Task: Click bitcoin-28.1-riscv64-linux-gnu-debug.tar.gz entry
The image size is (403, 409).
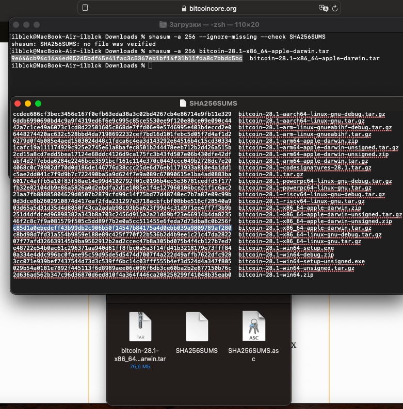Action: point(312,194)
